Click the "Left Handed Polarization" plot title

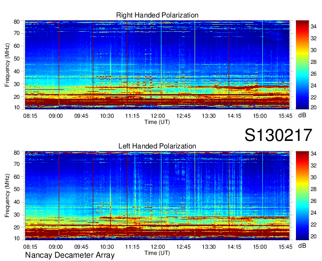(157, 146)
